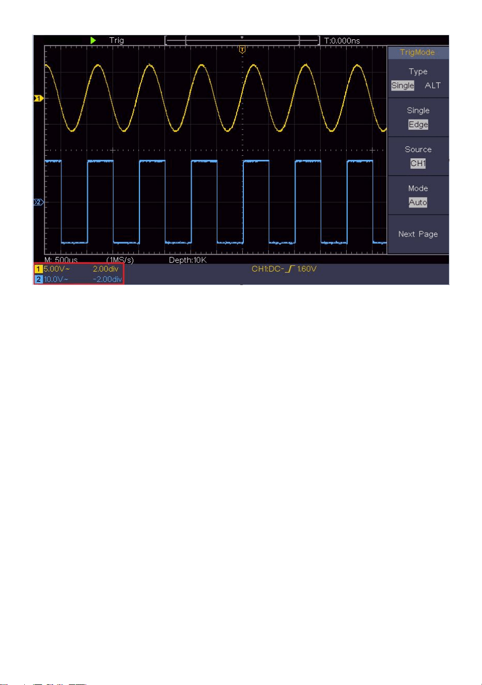Choose ALT trigger type
Screen dimensions: 482x685
pyautogui.click(x=433, y=86)
